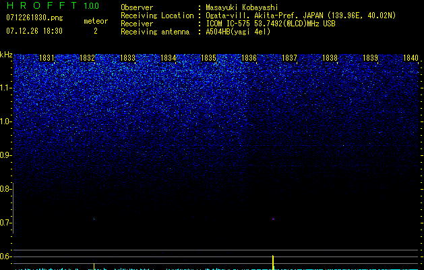Click the 0.6 kHz axis label
This screenshot has height=270, width=424.
point(5,256)
